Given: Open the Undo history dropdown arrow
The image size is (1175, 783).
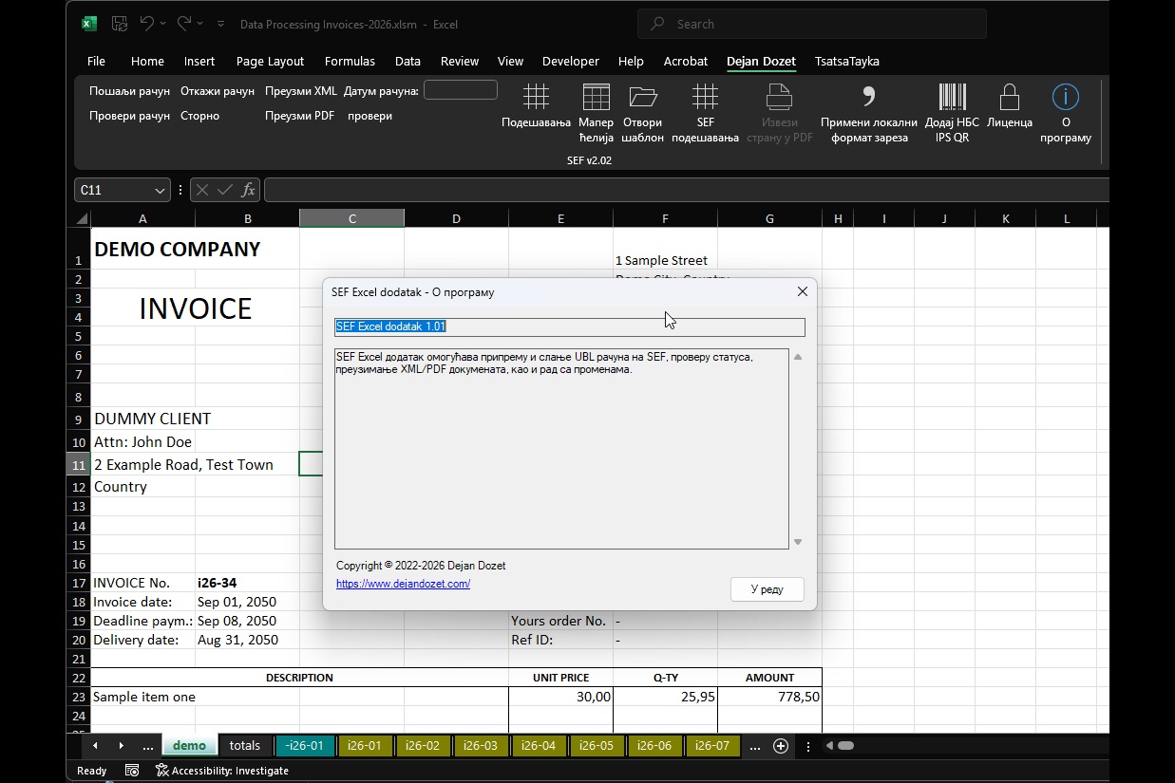Looking at the screenshot, I should point(163,24).
